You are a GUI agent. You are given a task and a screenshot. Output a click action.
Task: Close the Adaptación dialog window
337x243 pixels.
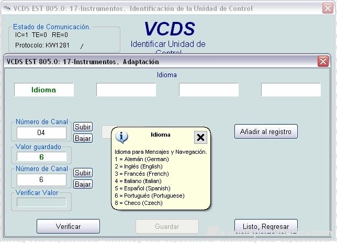tap(323, 62)
